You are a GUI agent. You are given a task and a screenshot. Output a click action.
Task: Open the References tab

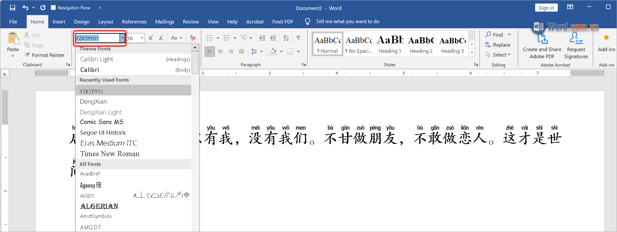point(134,22)
